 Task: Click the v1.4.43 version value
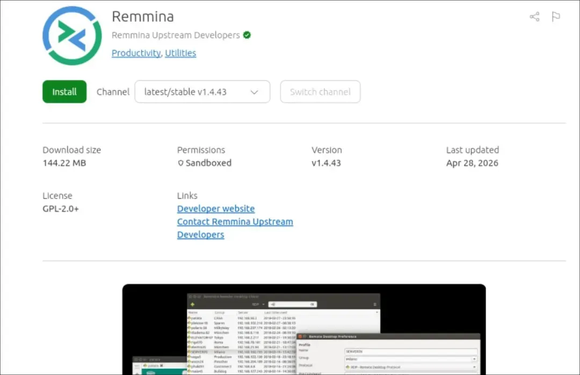click(x=327, y=163)
